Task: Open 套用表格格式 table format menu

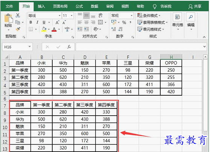Action: coord(152,22)
